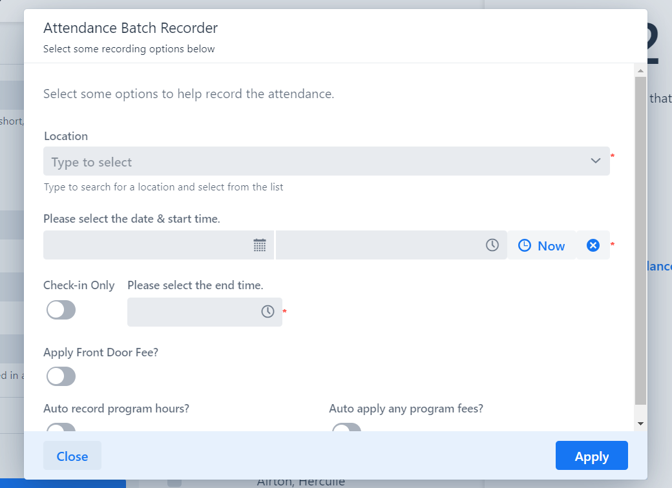Click the Location 'Type to select' box
This screenshot has width=672, height=488.
[x=310, y=161]
